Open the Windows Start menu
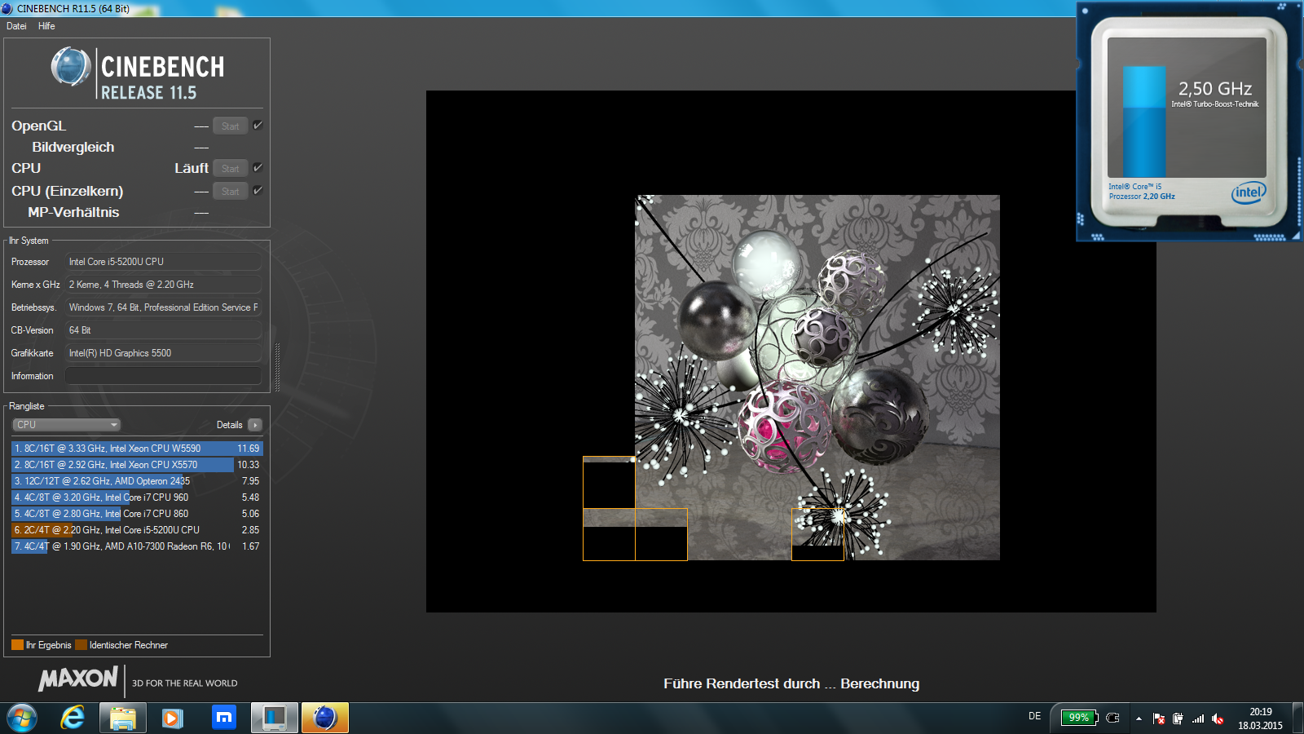The height and width of the screenshot is (734, 1304). (x=22, y=718)
